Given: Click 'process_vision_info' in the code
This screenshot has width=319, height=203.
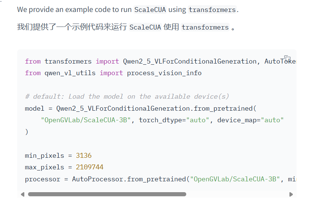Looking at the screenshot, I should 164,73.
